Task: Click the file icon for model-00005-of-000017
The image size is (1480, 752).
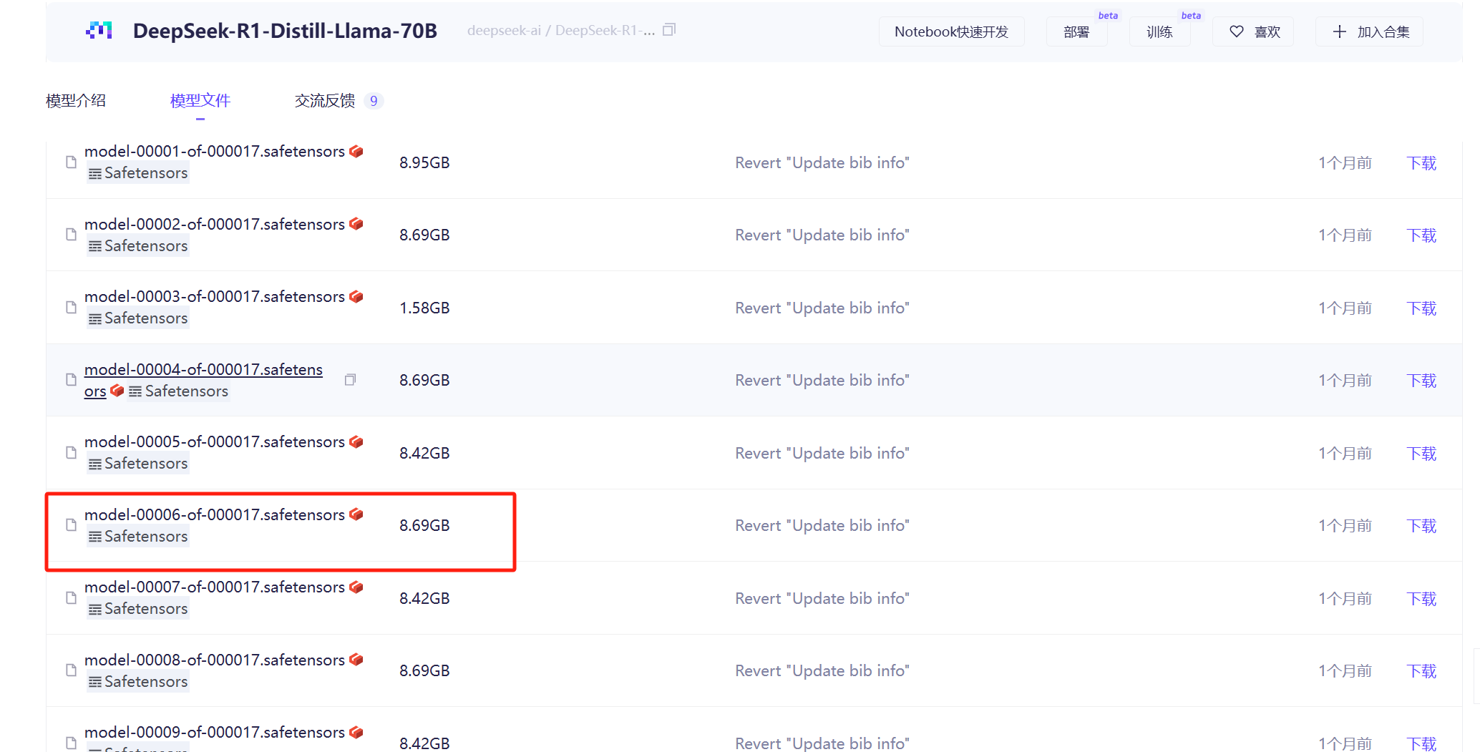Action: (x=71, y=453)
